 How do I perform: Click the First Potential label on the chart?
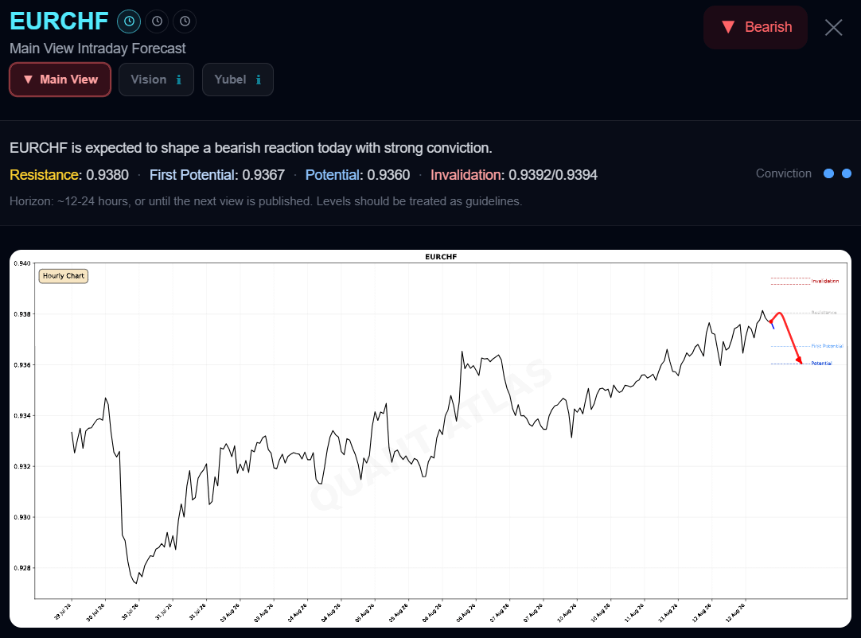tap(827, 347)
